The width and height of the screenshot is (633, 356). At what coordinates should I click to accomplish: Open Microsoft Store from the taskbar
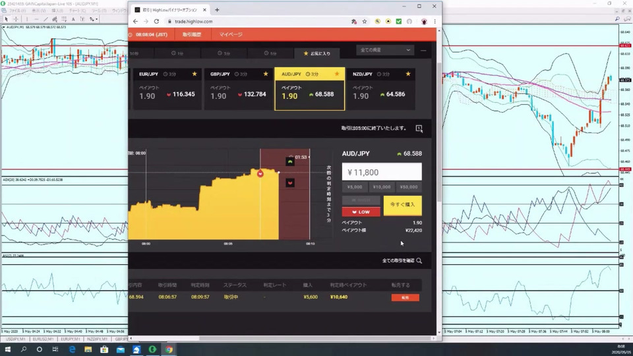click(x=104, y=349)
